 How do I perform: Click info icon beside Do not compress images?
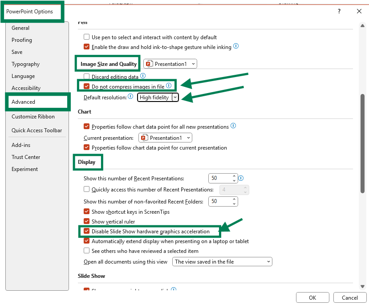pos(169,85)
